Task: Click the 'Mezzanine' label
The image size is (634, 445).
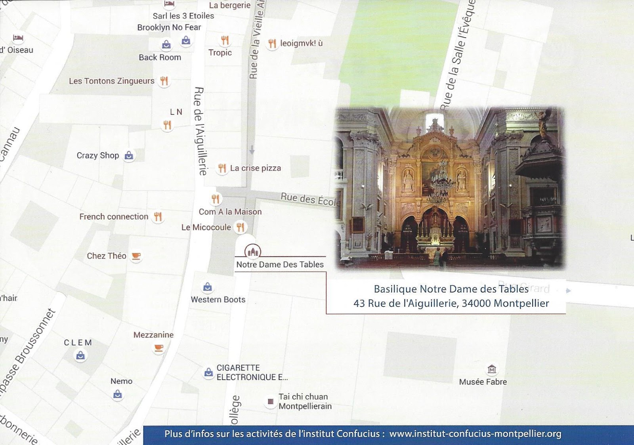Action: 153,335
